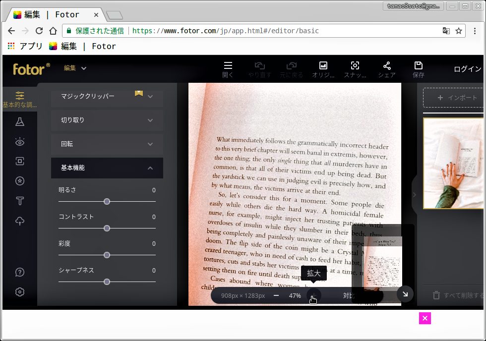Screen dimensions: 486x341
Task: Select the 編集 | Fotor browser tab
Action: 56,14
